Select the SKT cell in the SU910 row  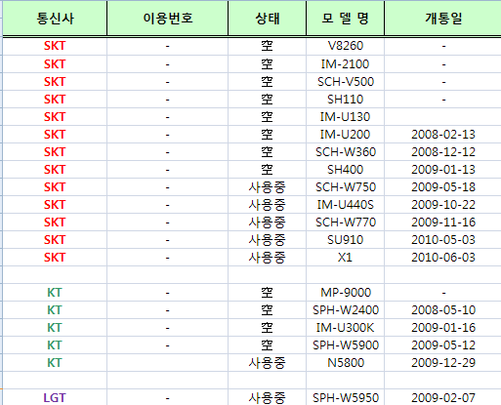pyautogui.click(x=55, y=240)
